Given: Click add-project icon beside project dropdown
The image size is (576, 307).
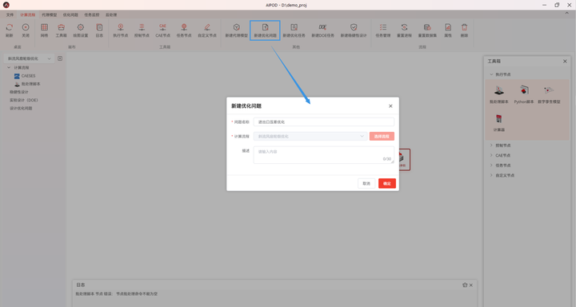Looking at the screenshot, I should (60, 58).
